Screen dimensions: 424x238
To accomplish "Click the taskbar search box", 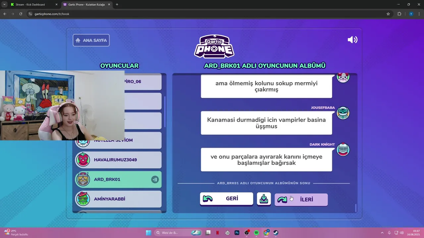I will pyautogui.click(x=178, y=233).
